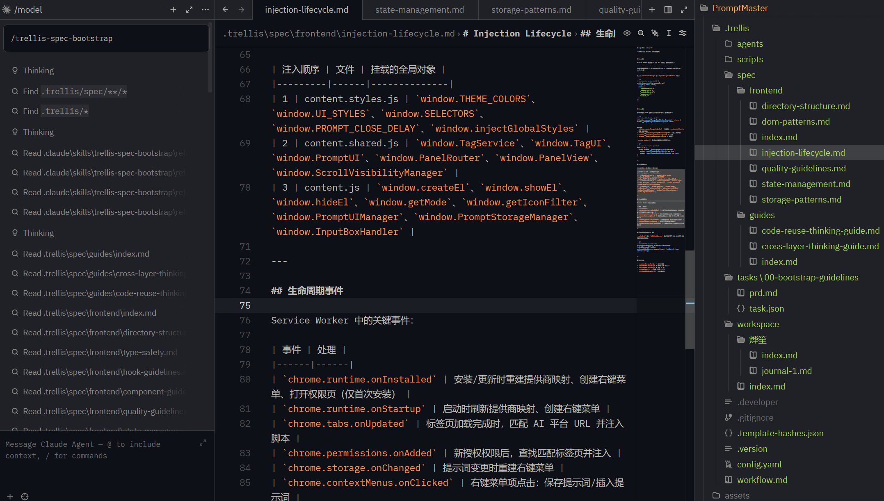Screen dimensions: 884x501
Task: Click the lightbulb icon of first Thinking
Action: [x=15, y=71]
